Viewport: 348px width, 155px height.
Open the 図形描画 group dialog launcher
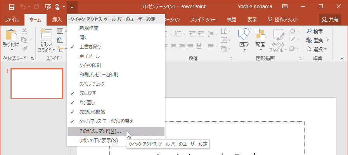point(300,59)
